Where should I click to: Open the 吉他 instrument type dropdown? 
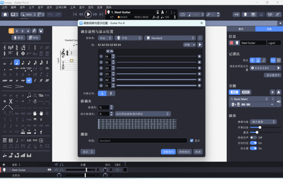coord(129,38)
